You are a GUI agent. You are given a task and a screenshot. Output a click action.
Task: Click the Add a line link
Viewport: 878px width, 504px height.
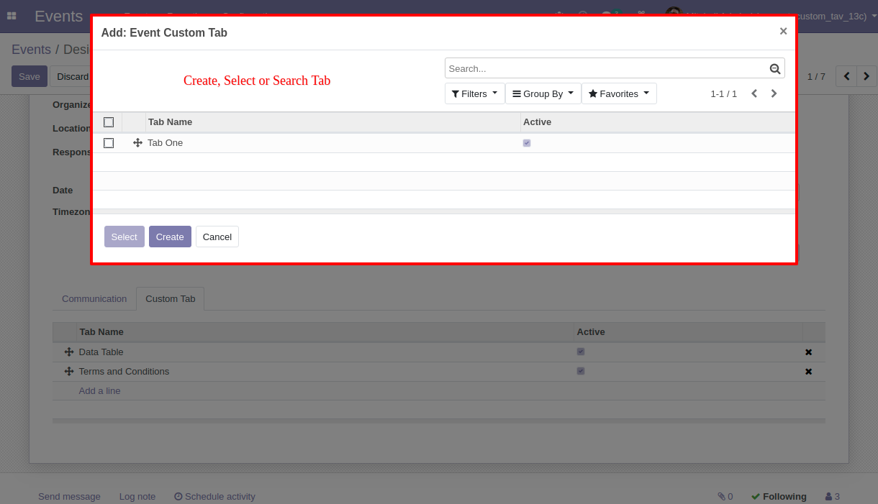(x=99, y=391)
